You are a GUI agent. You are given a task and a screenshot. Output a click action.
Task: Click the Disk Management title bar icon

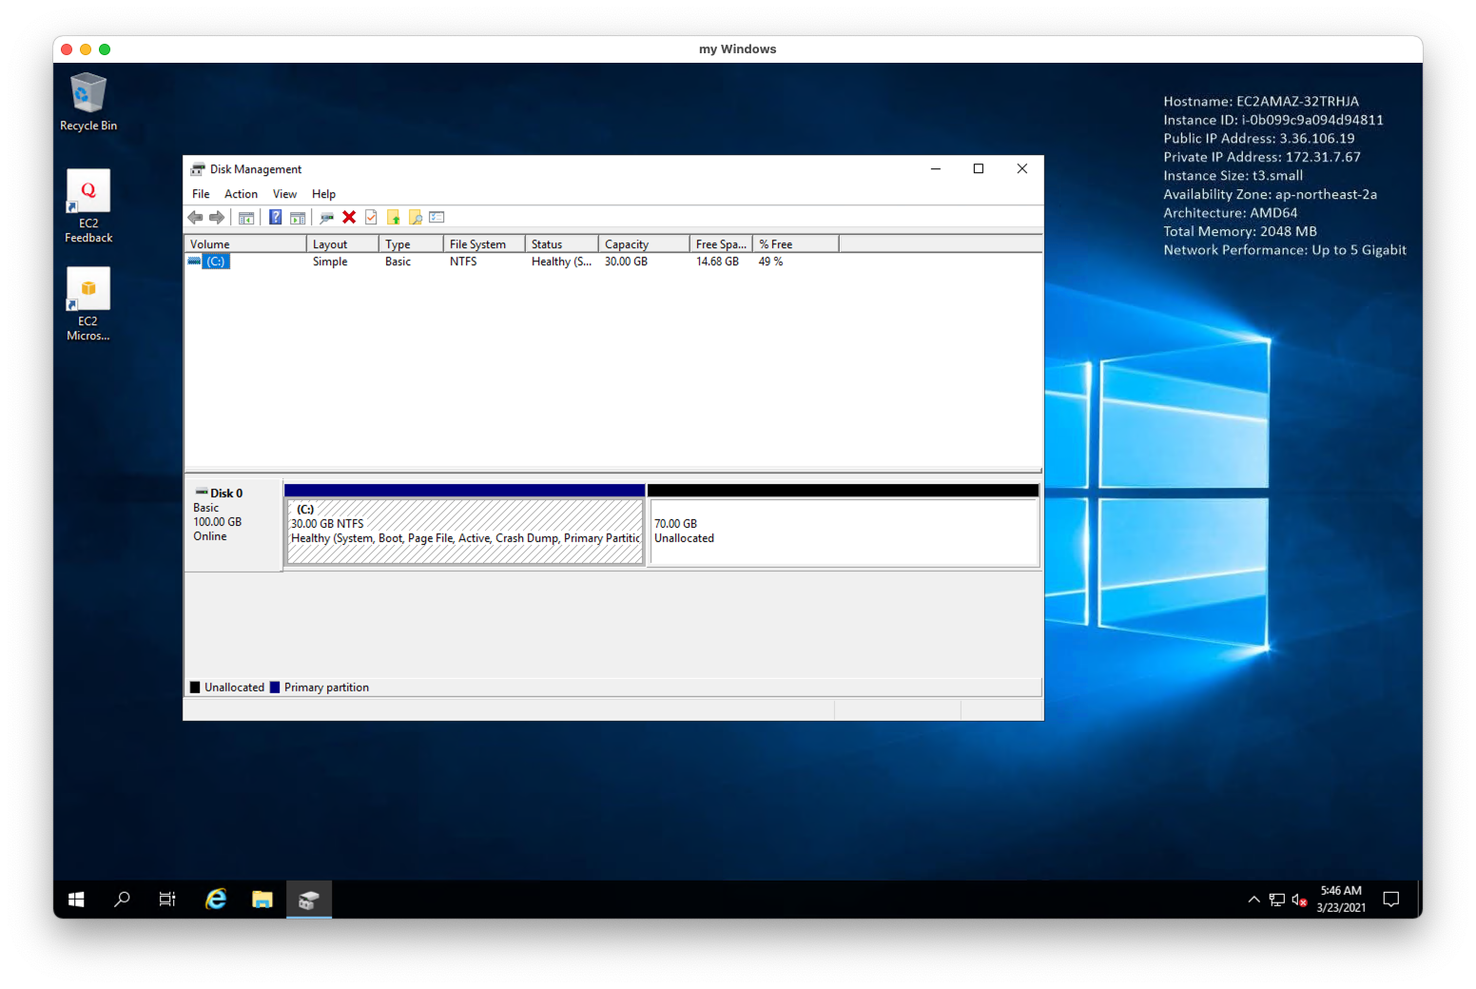point(198,169)
